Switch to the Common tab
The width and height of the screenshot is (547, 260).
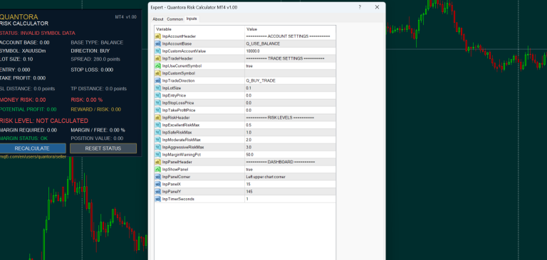[174, 19]
